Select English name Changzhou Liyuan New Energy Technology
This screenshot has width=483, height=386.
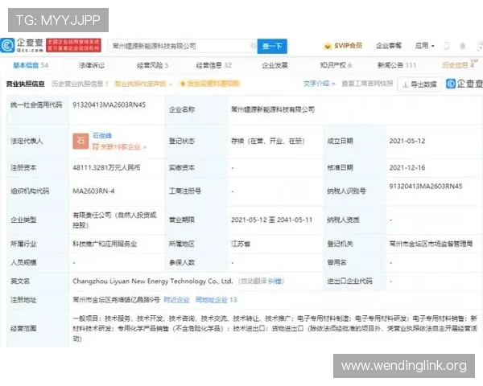coord(152,281)
